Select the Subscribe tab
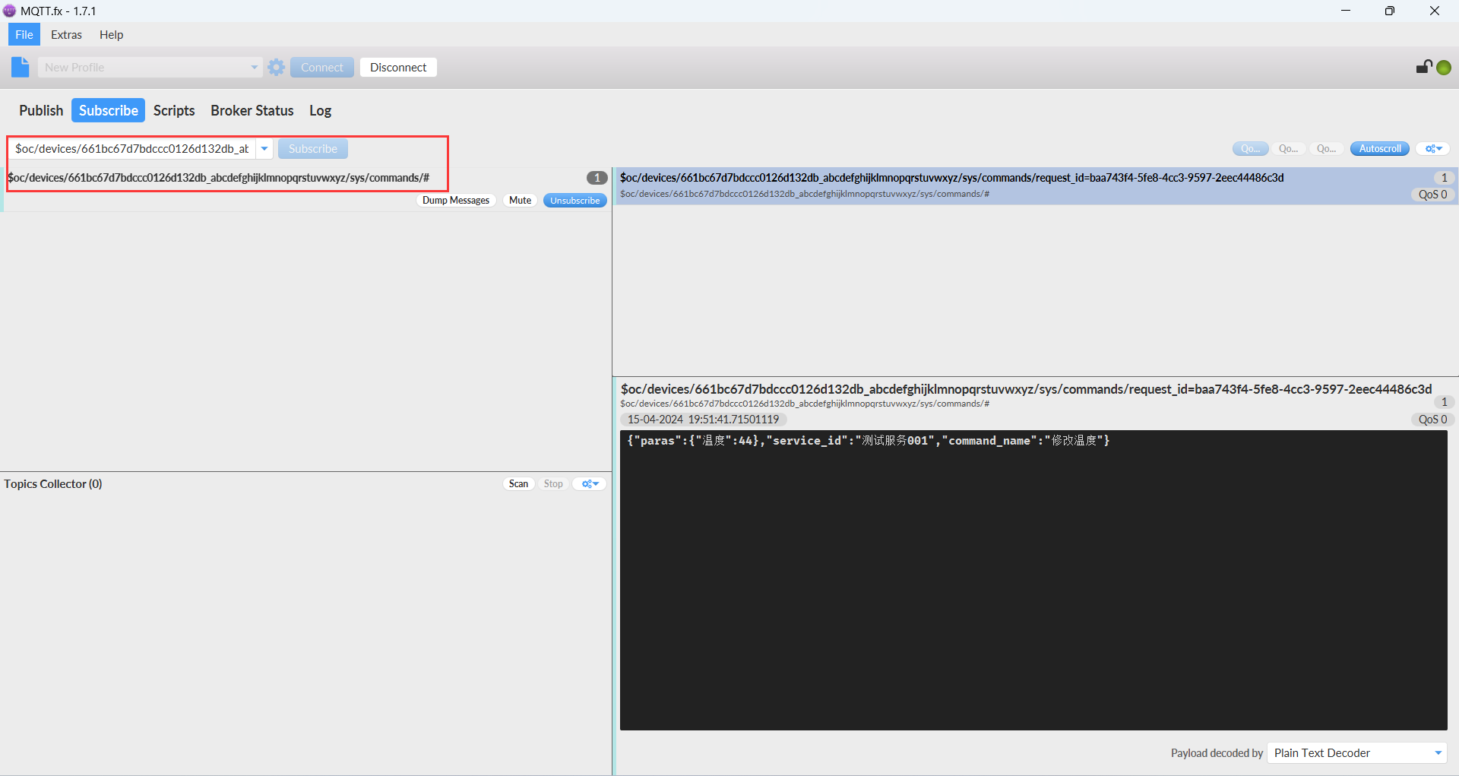Image resolution: width=1459 pixels, height=776 pixels. coord(109,110)
